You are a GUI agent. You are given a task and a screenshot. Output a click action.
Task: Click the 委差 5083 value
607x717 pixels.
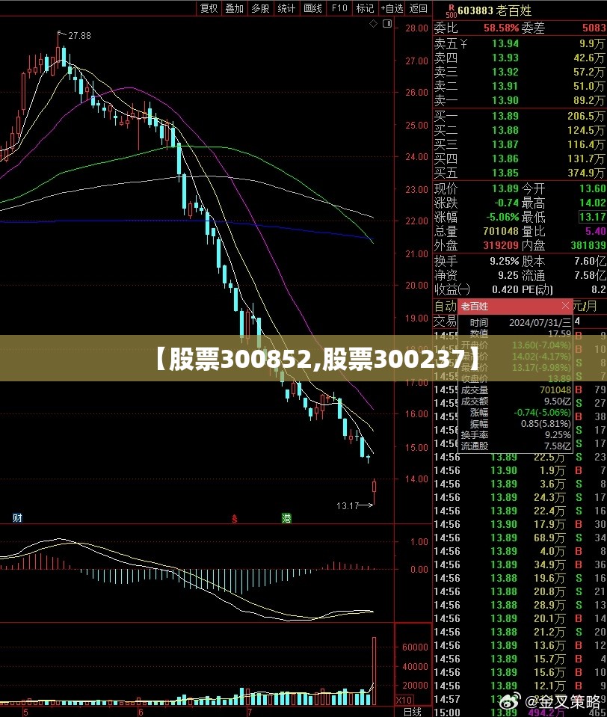(594, 28)
